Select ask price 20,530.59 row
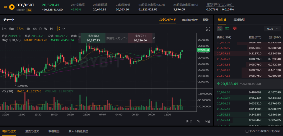 click(x=248, y=48)
